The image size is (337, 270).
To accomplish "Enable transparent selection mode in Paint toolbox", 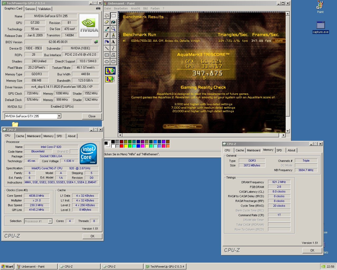I will [110, 79].
